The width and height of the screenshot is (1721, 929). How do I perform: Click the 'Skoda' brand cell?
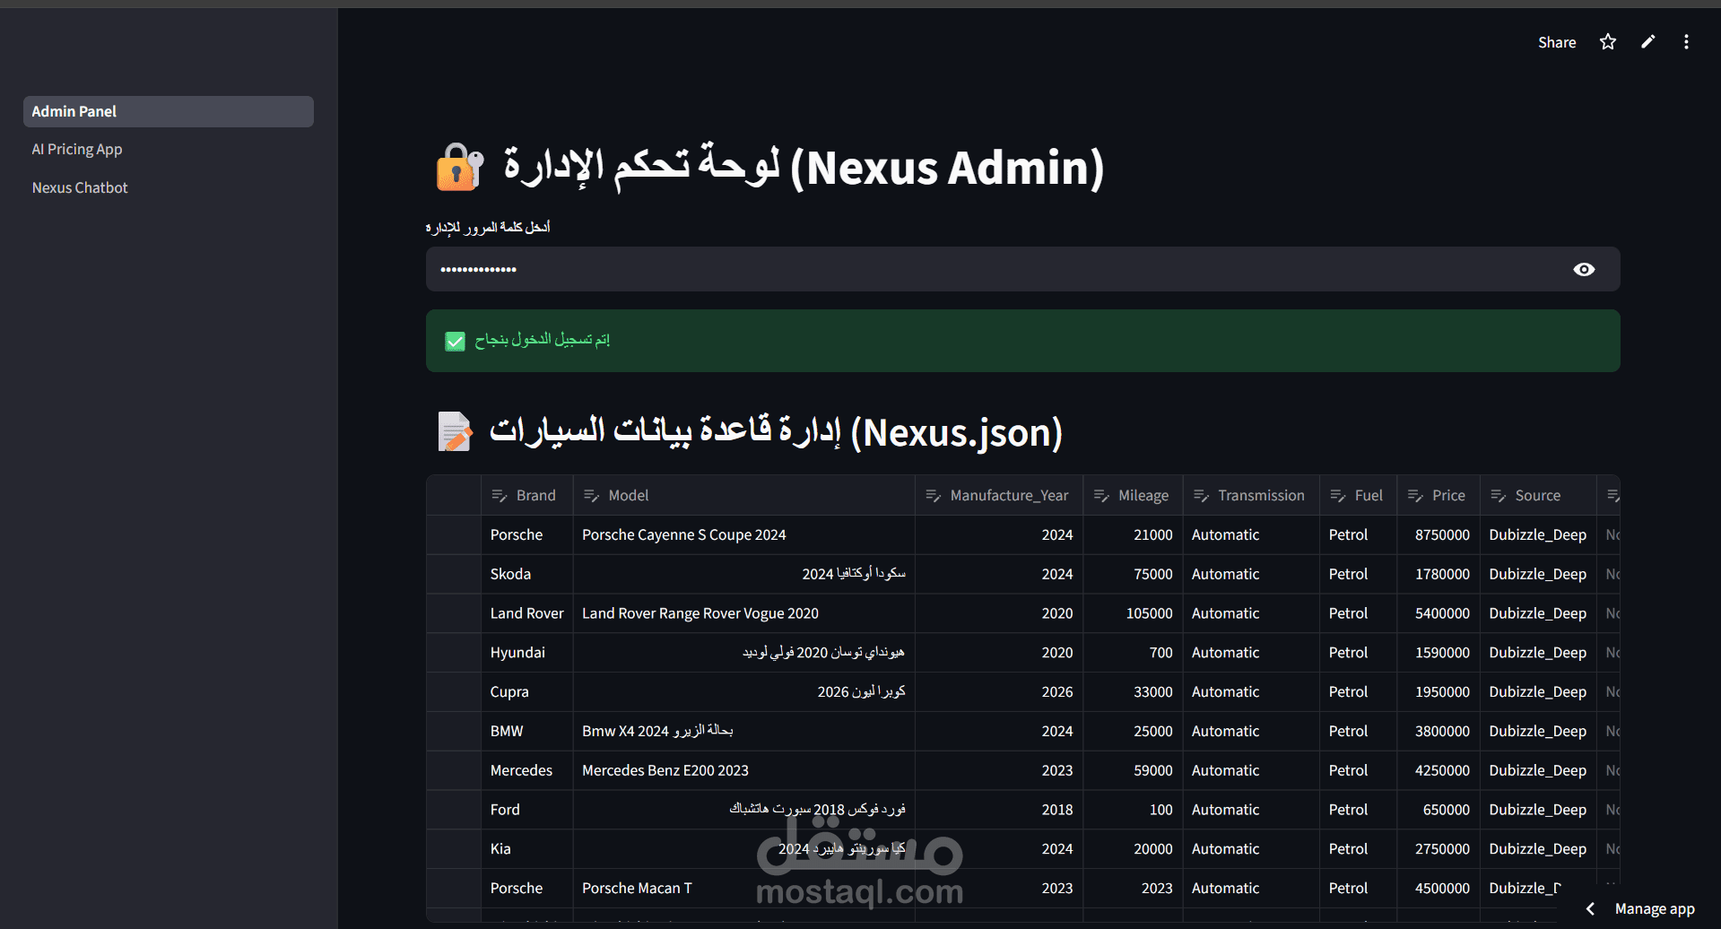pyautogui.click(x=527, y=574)
